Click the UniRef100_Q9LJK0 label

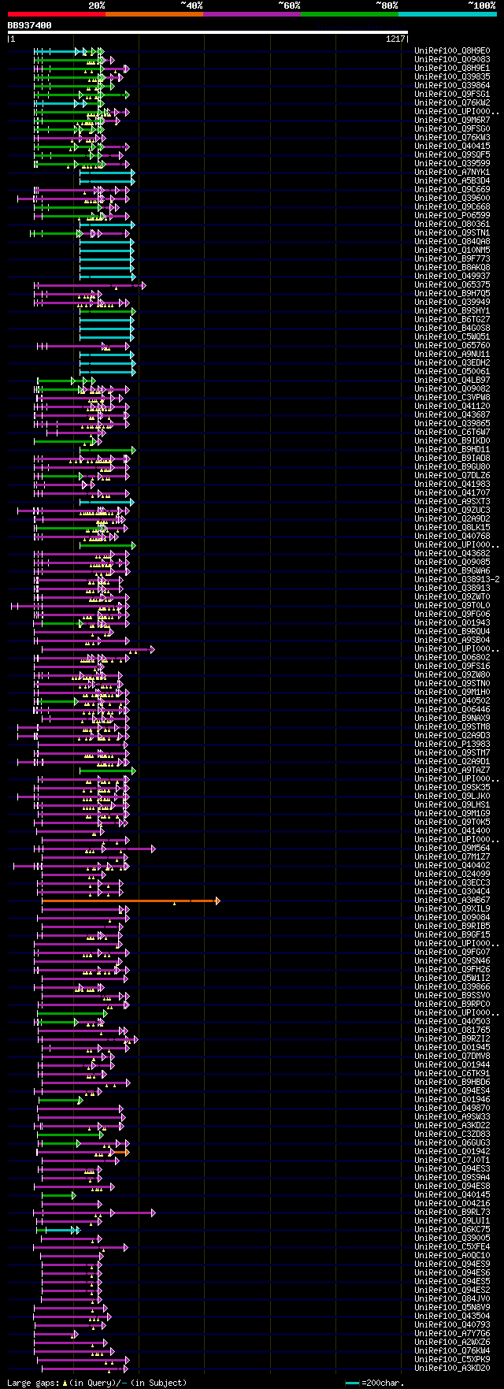coord(452,797)
